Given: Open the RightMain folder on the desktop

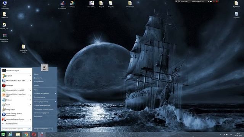Looking at the screenshot, I should 236,4.
